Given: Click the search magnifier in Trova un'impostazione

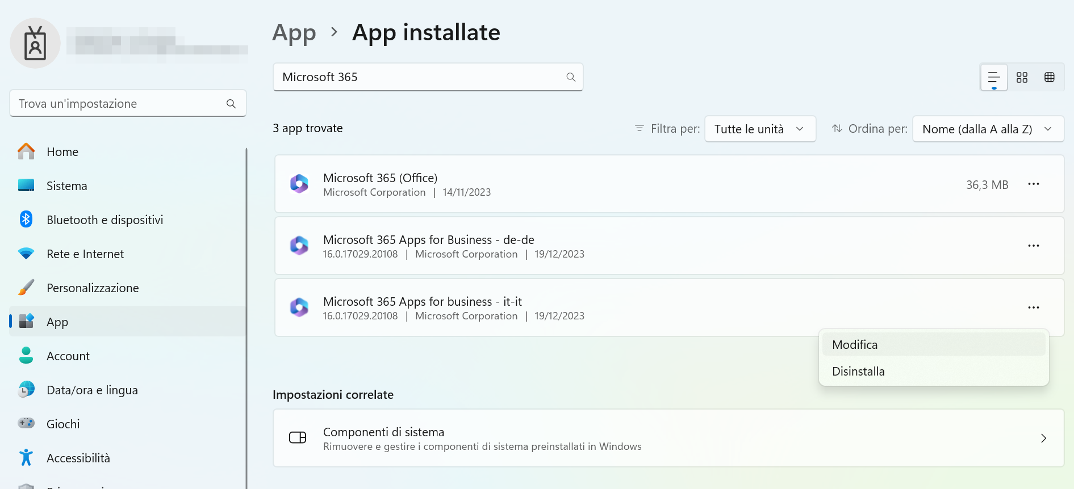Looking at the screenshot, I should point(231,104).
